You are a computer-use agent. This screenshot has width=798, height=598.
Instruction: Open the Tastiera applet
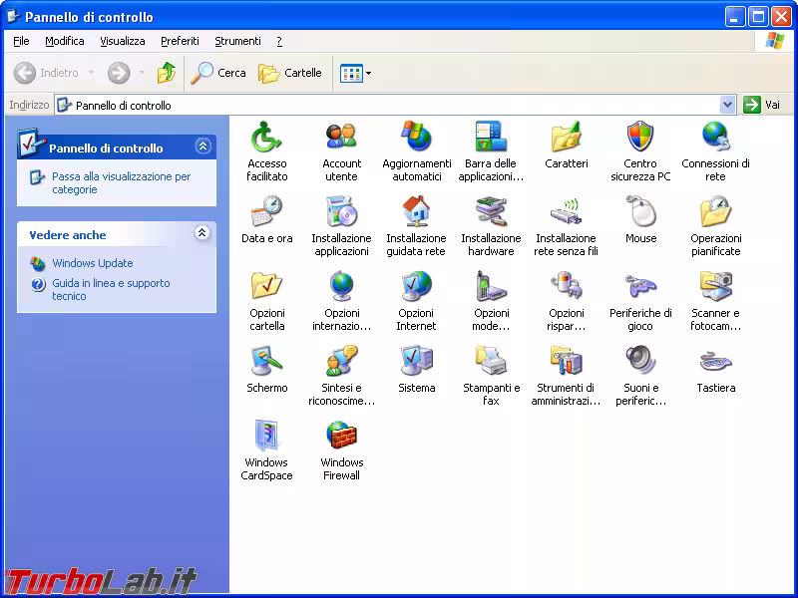[x=715, y=364]
